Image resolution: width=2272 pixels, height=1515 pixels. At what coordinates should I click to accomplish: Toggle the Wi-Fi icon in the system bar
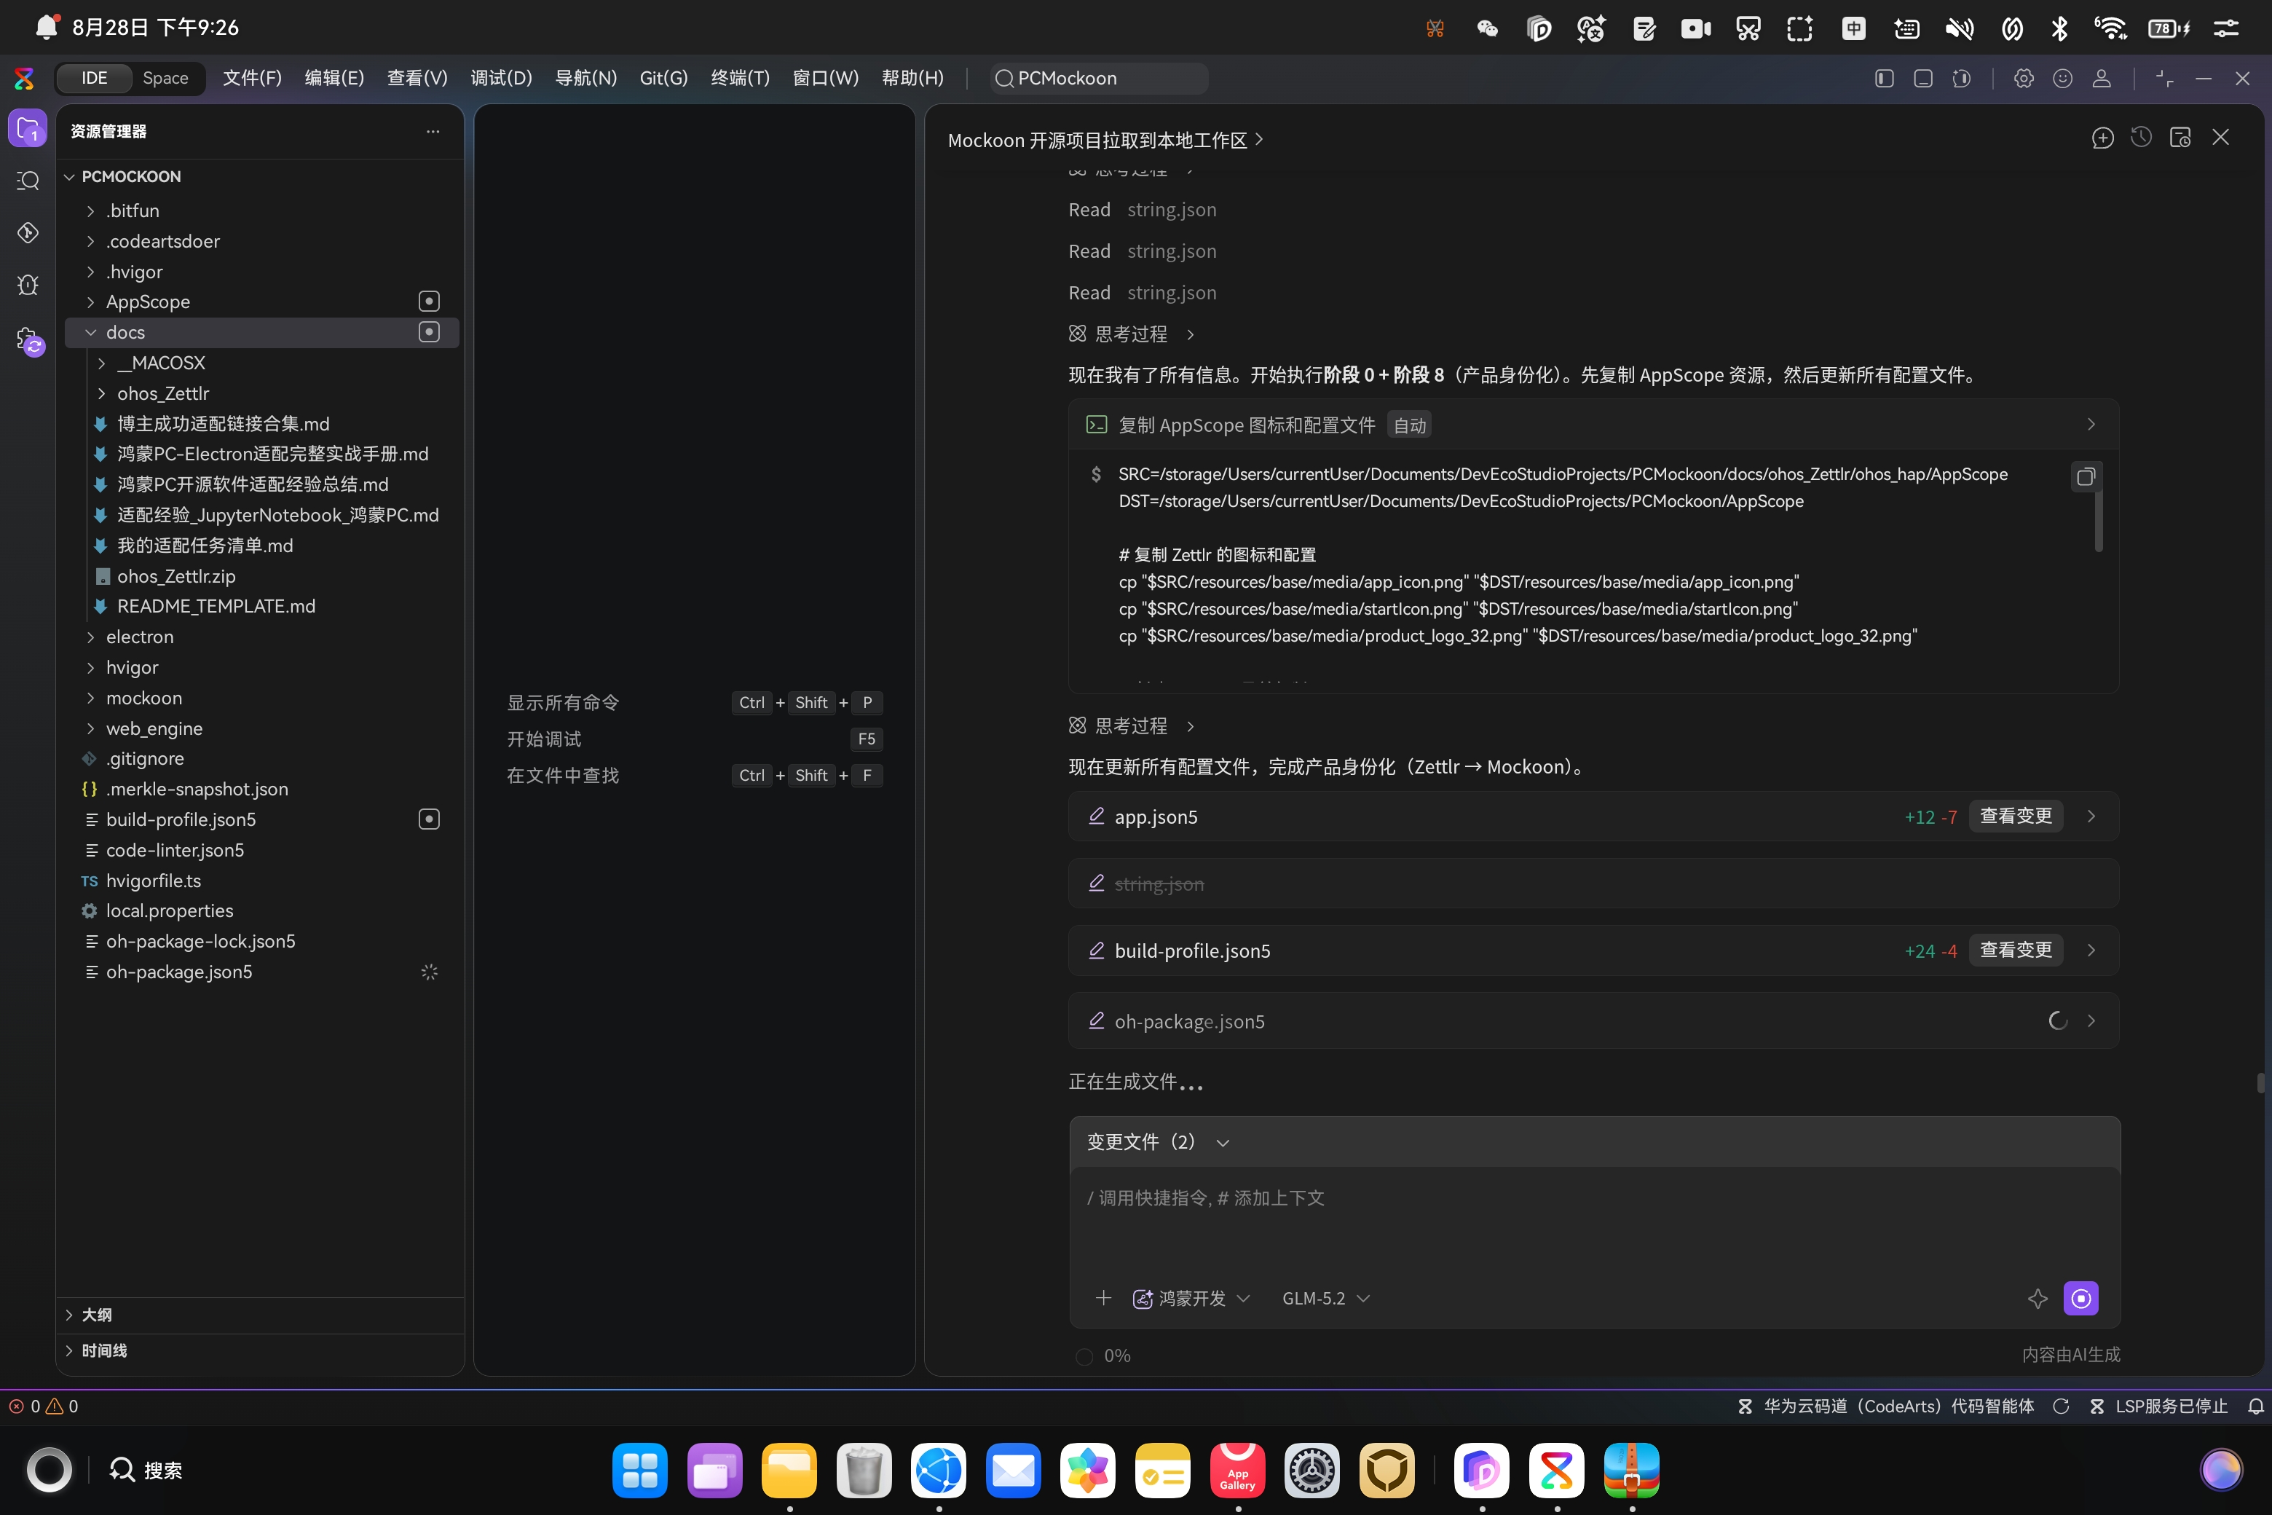coord(2110,28)
